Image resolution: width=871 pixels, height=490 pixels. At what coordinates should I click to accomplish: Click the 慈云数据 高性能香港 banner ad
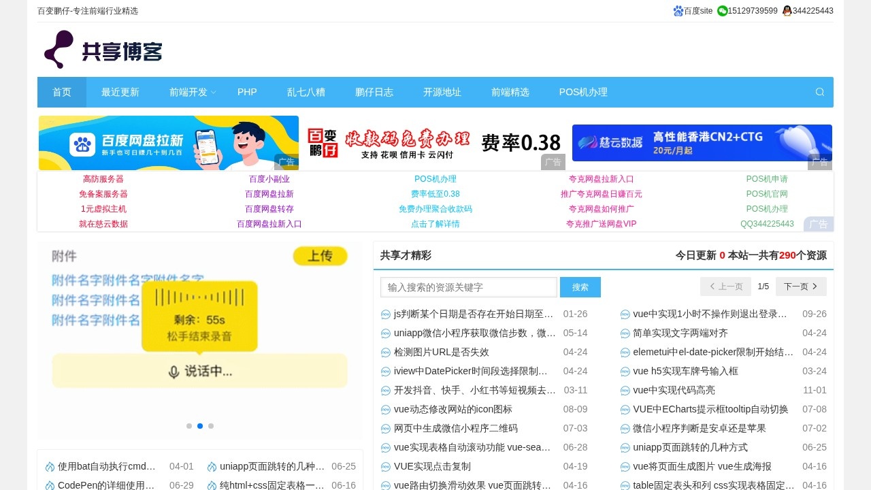coord(702,143)
